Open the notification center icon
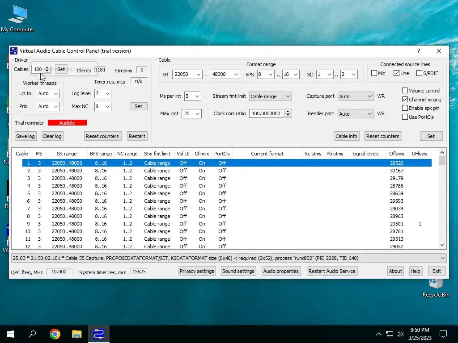458x343 pixels. [x=443, y=334]
